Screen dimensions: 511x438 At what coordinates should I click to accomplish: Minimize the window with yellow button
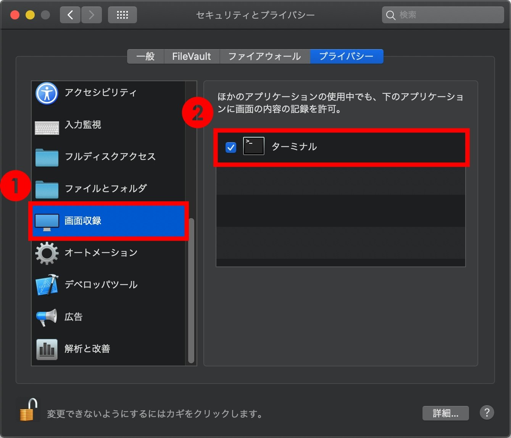[x=30, y=15]
